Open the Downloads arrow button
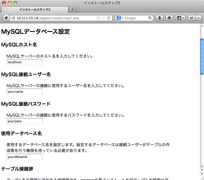Image resolution: width=204 pixels, height=180 pixels. coord(160,18)
